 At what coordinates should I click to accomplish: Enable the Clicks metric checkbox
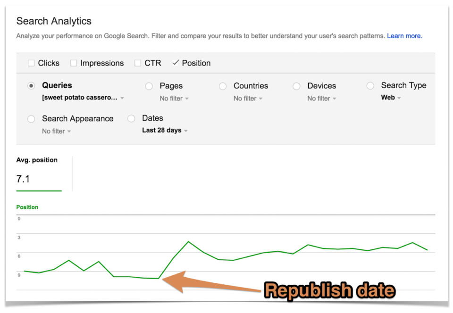pyautogui.click(x=30, y=63)
